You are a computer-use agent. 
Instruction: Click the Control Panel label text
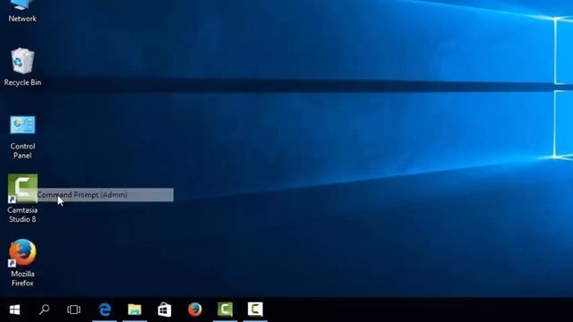click(22, 151)
